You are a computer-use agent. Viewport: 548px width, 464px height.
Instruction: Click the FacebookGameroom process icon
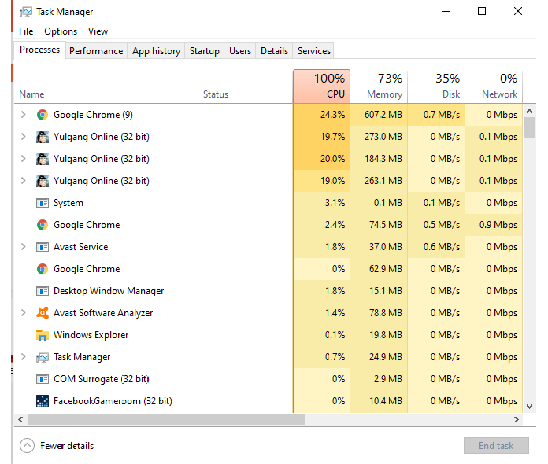(x=43, y=401)
